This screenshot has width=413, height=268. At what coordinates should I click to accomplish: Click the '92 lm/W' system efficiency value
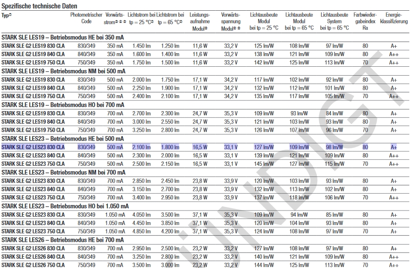[334, 79]
